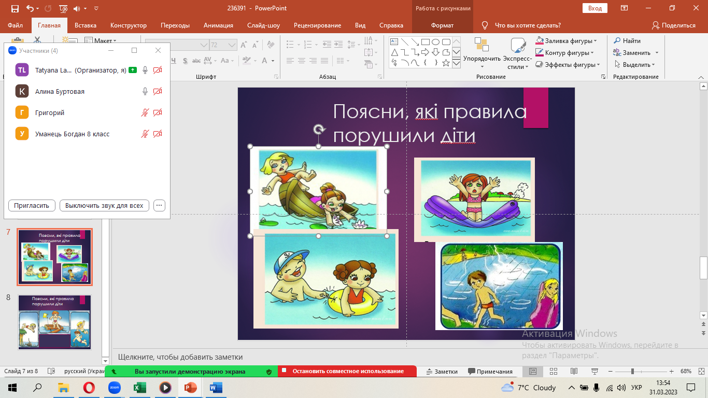Toggle microphone for Алина Буртовая
This screenshot has width=708, height=398.
click(146, 91)
